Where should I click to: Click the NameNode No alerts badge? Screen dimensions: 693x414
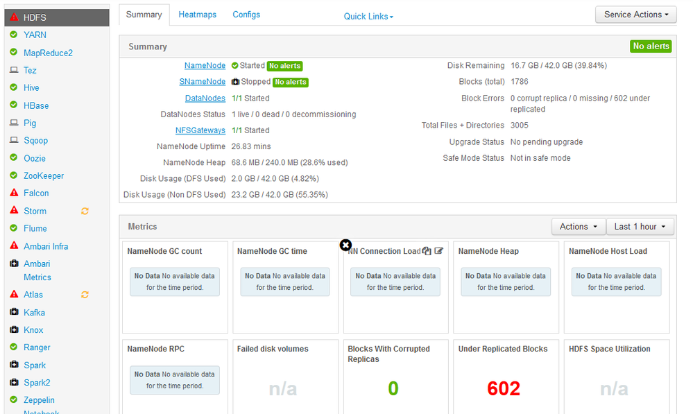point(284,66)
